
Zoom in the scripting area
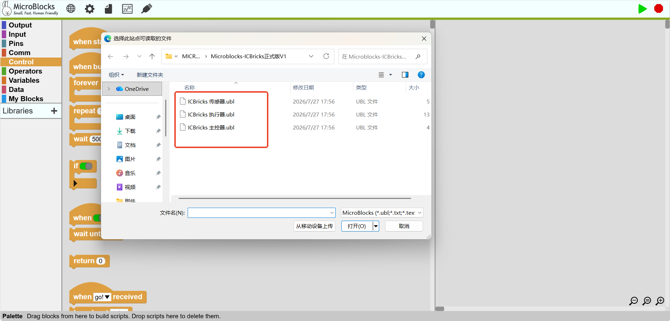pyautogui.click(x=660, y=301)
